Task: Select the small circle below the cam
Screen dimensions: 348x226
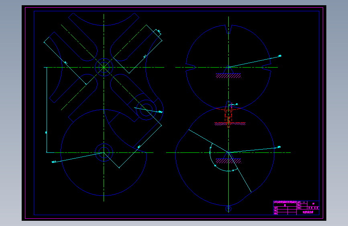Action: [x=228, y=209]
